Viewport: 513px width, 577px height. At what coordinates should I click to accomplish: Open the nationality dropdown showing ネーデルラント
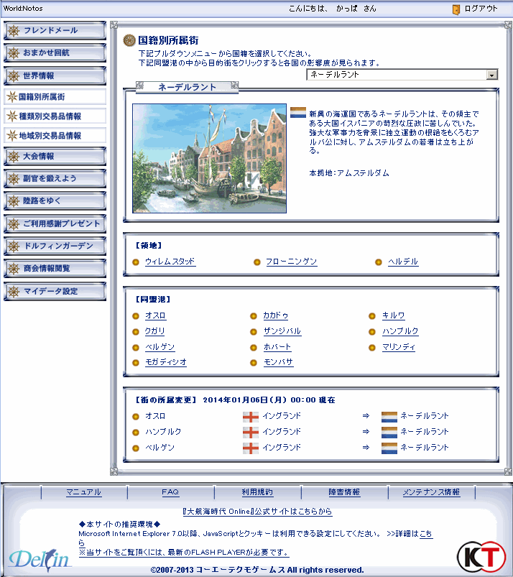pos(402,75)
